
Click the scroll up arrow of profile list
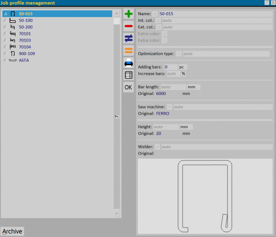point(116,13)
